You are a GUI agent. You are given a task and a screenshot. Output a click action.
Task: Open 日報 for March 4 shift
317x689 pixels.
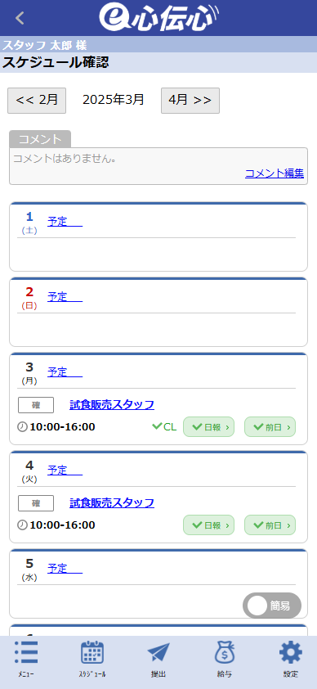click(x=208, y=525)
